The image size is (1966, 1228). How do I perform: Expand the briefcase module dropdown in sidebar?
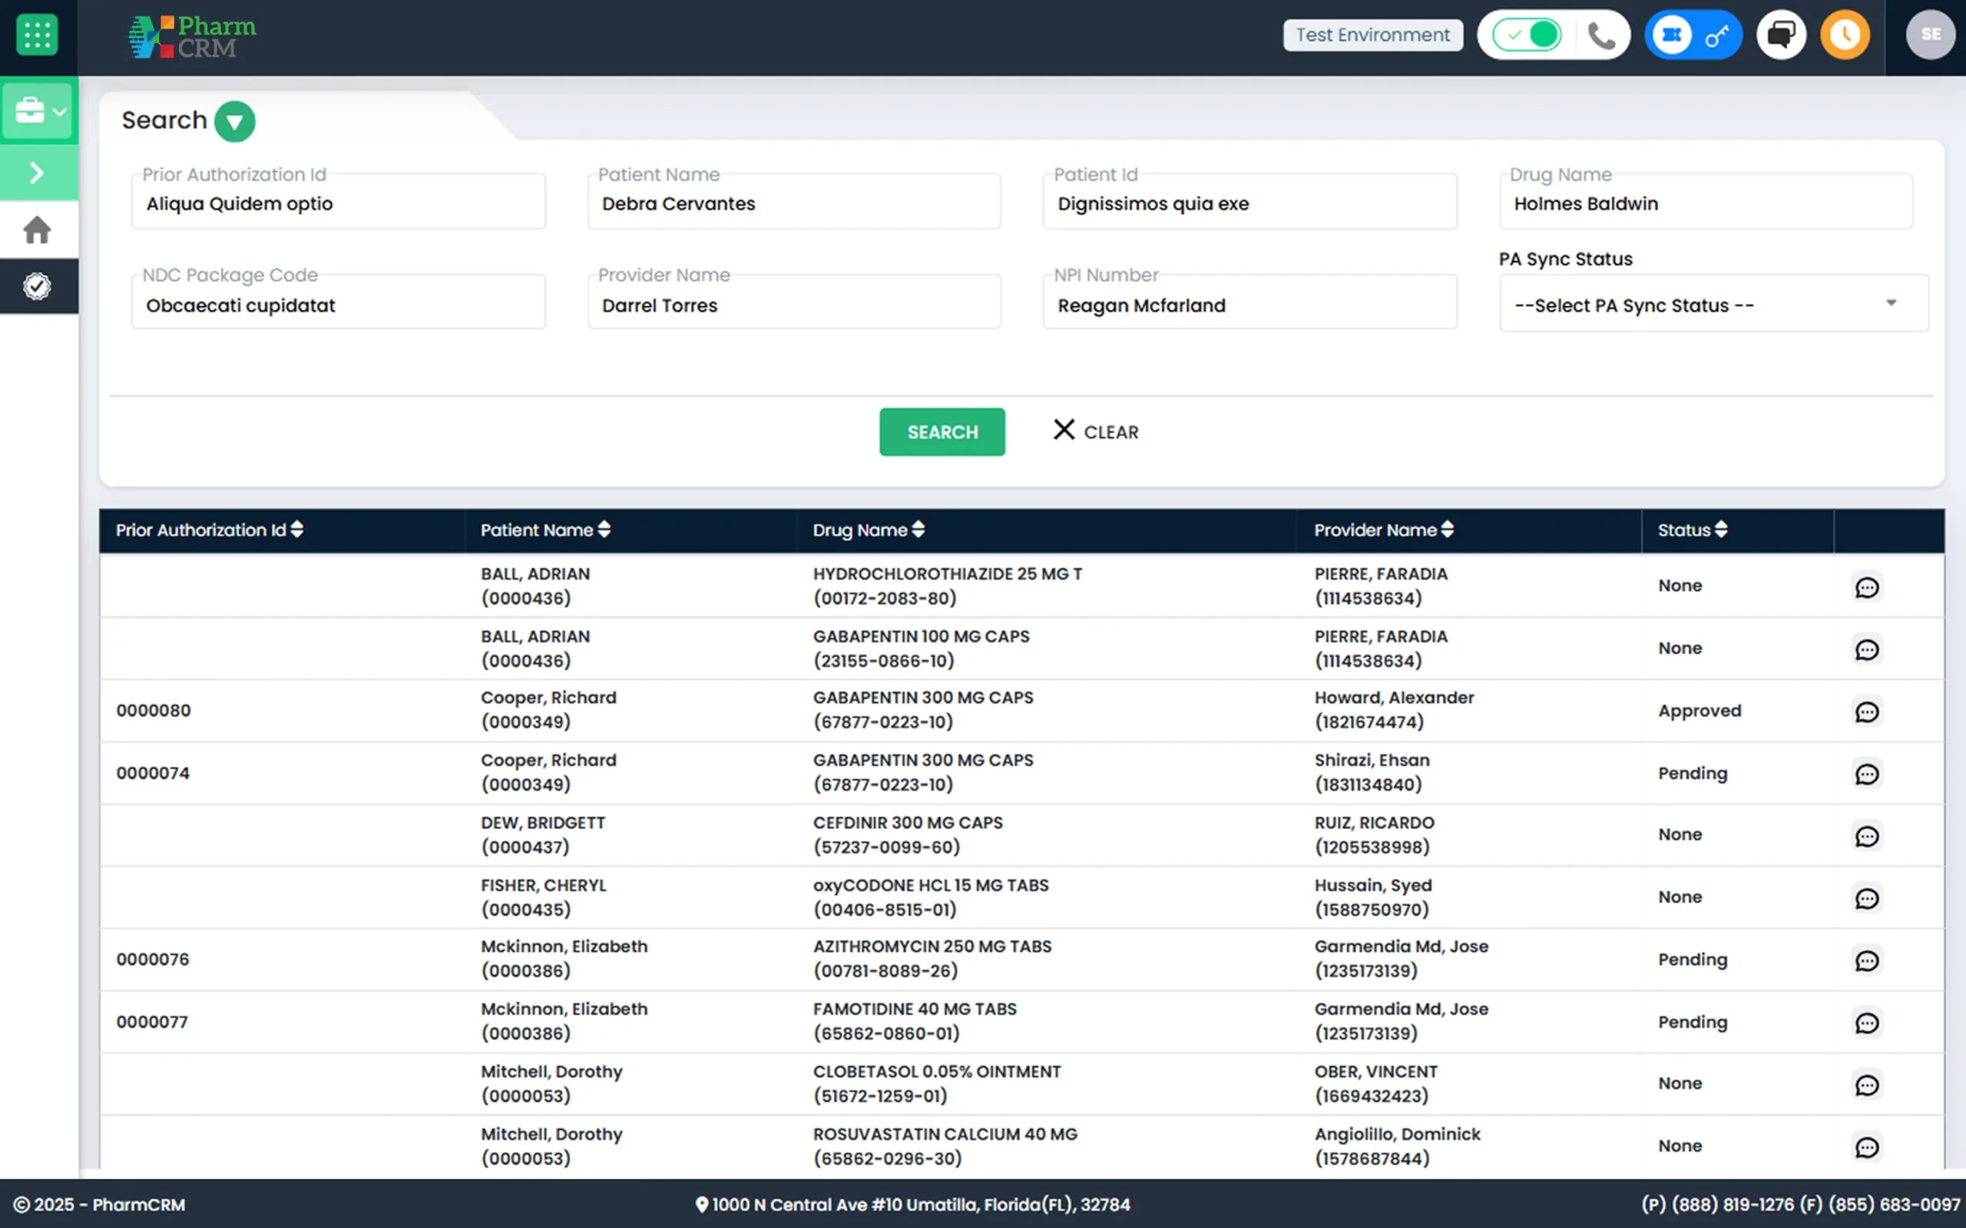click(x=39, y=111)
